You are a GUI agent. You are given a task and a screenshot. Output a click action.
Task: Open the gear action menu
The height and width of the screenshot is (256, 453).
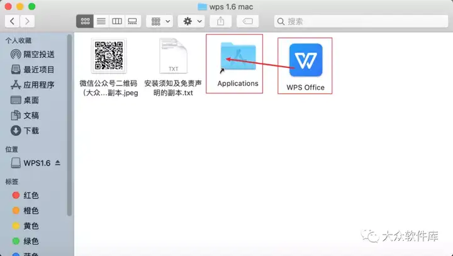pos(191,21)
